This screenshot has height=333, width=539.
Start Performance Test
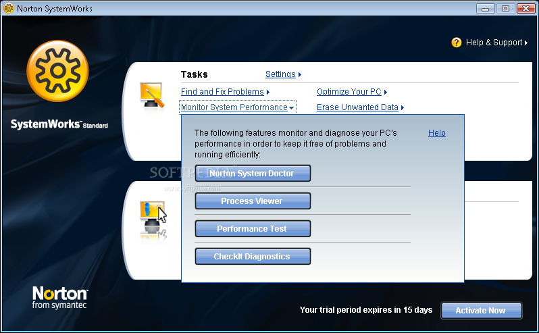(x=253, y=229)
